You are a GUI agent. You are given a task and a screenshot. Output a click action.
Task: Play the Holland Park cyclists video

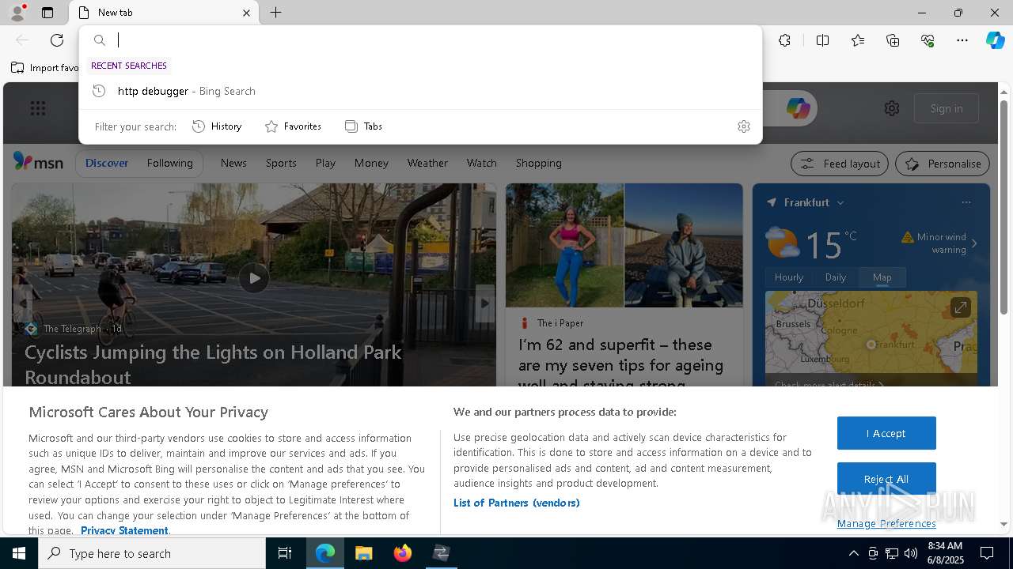tap(253, 277)
